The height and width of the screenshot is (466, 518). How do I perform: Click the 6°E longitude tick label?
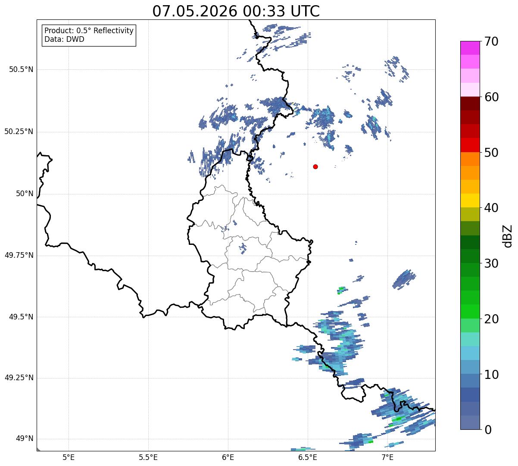point(228,457)
